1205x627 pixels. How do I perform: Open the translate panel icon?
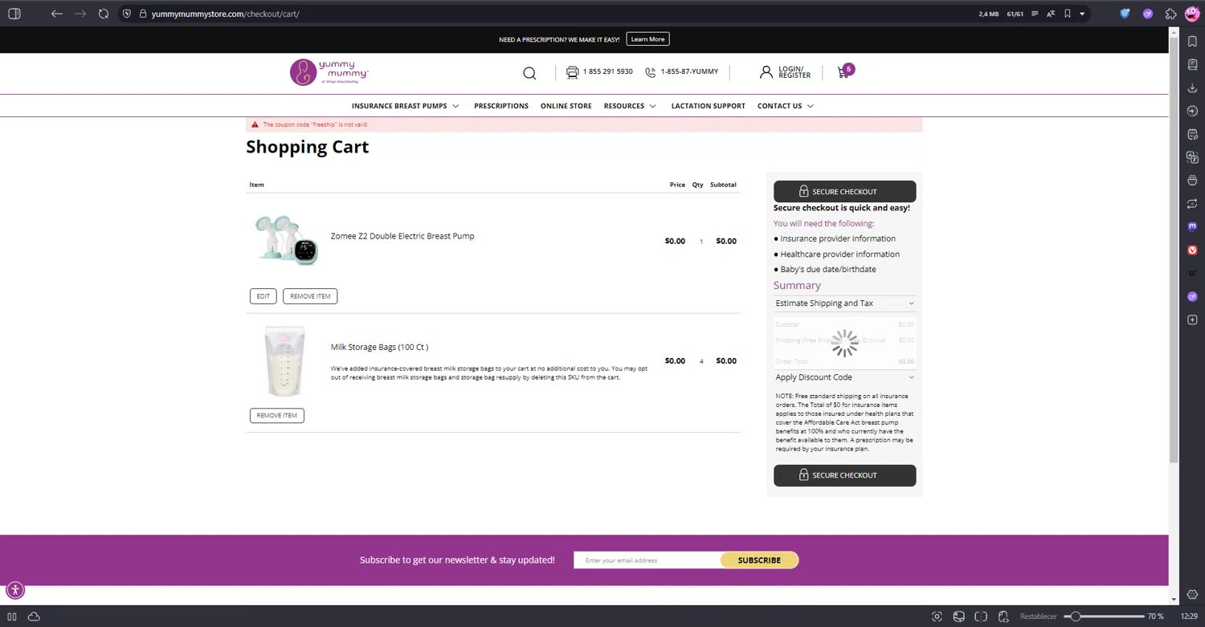(1192, 157)
